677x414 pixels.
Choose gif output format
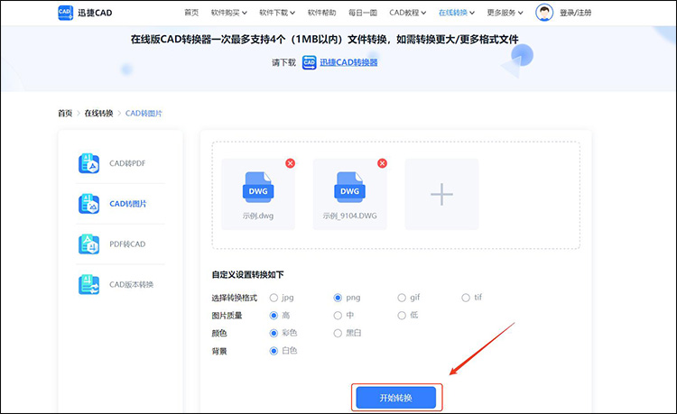coord(402,298)
